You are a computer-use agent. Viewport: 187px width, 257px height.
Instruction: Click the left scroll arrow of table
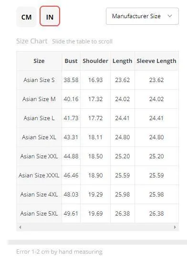[x=20, y=227]
